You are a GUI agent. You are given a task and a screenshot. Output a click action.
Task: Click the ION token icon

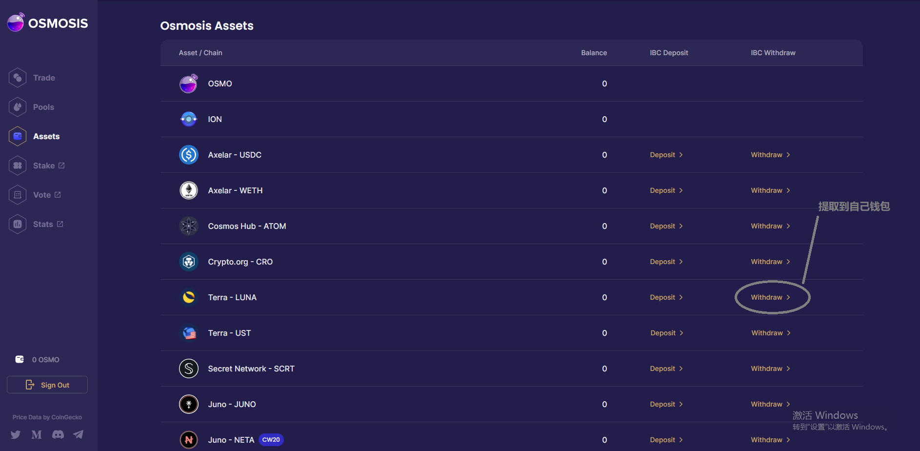(x=189, y=119)
